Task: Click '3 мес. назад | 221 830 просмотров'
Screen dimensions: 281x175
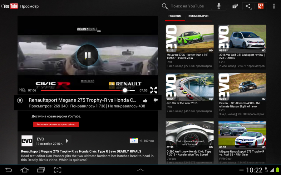Action: tap(189, 66)
